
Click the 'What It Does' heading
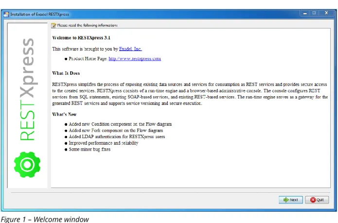pyautogui.click(x=66, y=73)
